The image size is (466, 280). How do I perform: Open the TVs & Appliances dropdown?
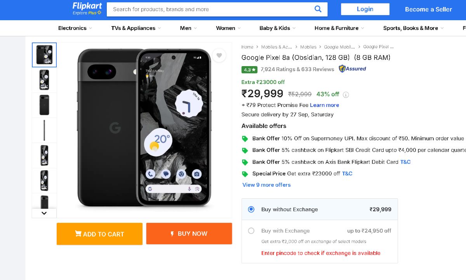tap(136, 28)
